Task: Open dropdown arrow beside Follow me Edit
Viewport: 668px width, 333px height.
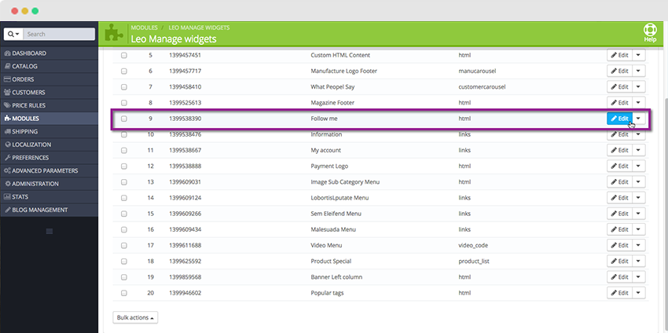Action: [x=638, y=119]
